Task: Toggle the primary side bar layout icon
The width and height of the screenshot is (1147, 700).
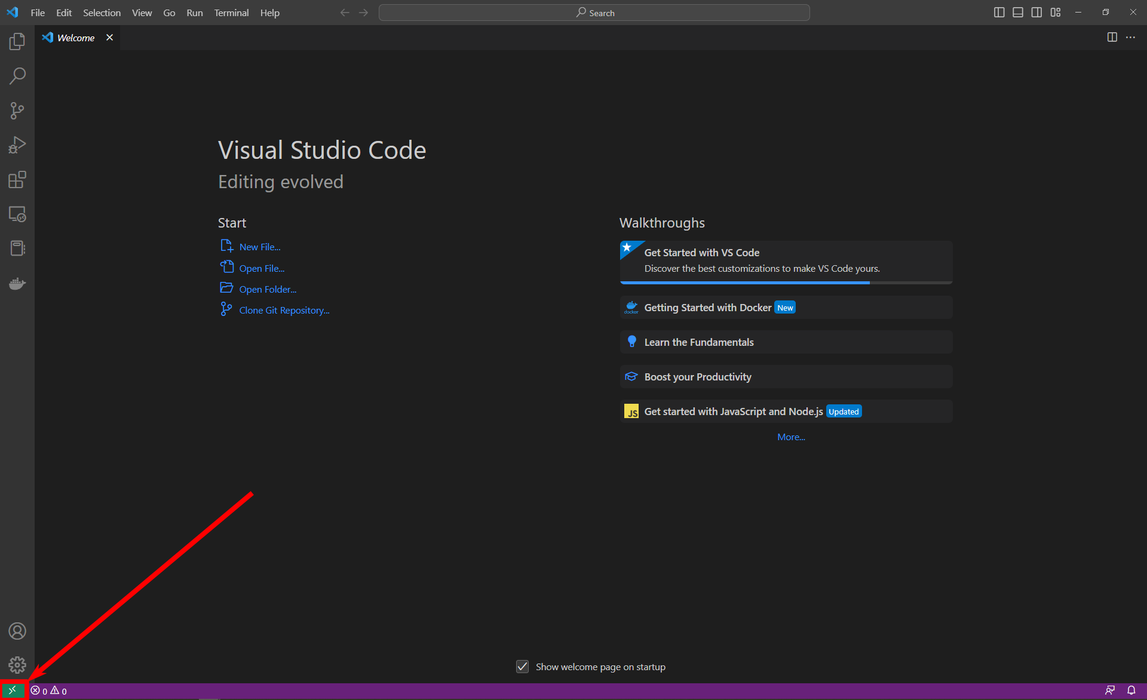Action: pos(999,13)
